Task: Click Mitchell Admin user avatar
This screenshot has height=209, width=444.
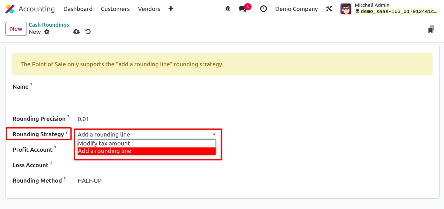Action: [346, 9]
